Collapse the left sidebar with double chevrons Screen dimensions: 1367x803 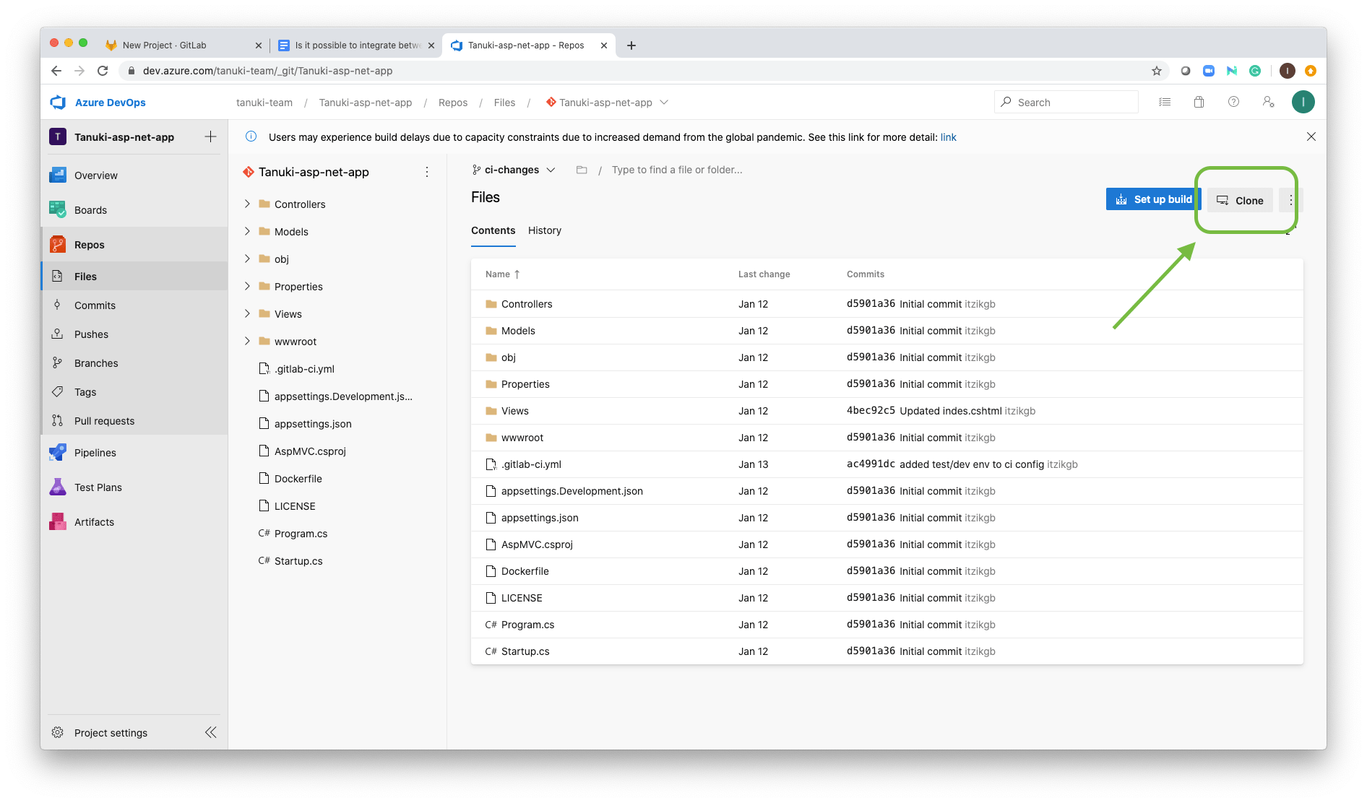coord(210,732)
